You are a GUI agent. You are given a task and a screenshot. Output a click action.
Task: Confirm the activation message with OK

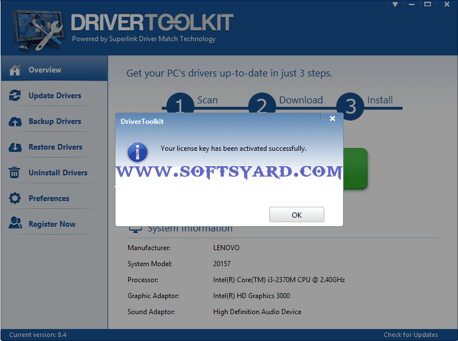(x=297, y=215)
